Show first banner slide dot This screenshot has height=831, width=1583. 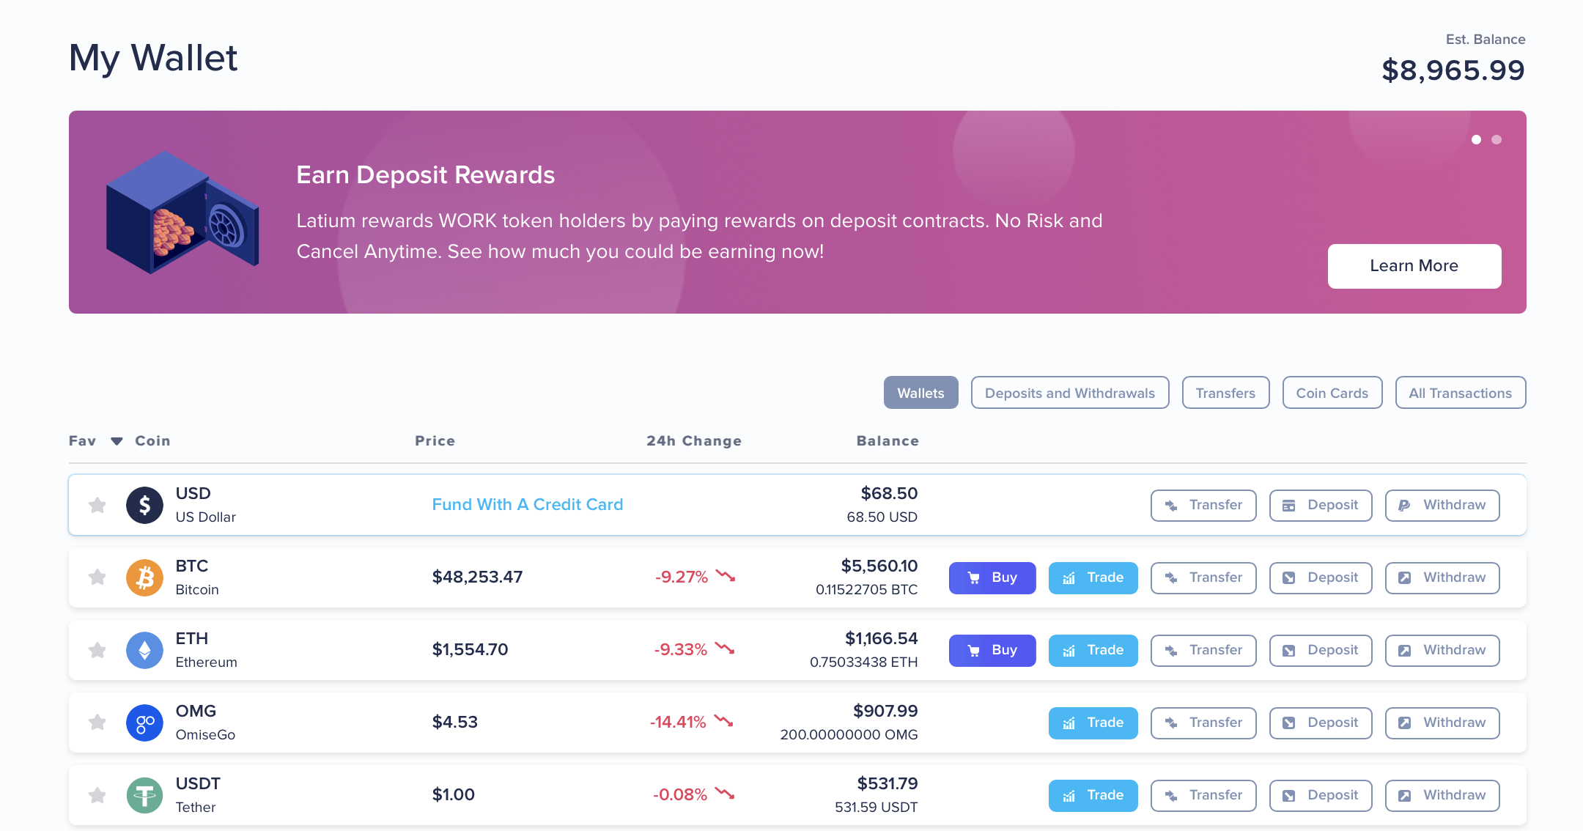1476,139
